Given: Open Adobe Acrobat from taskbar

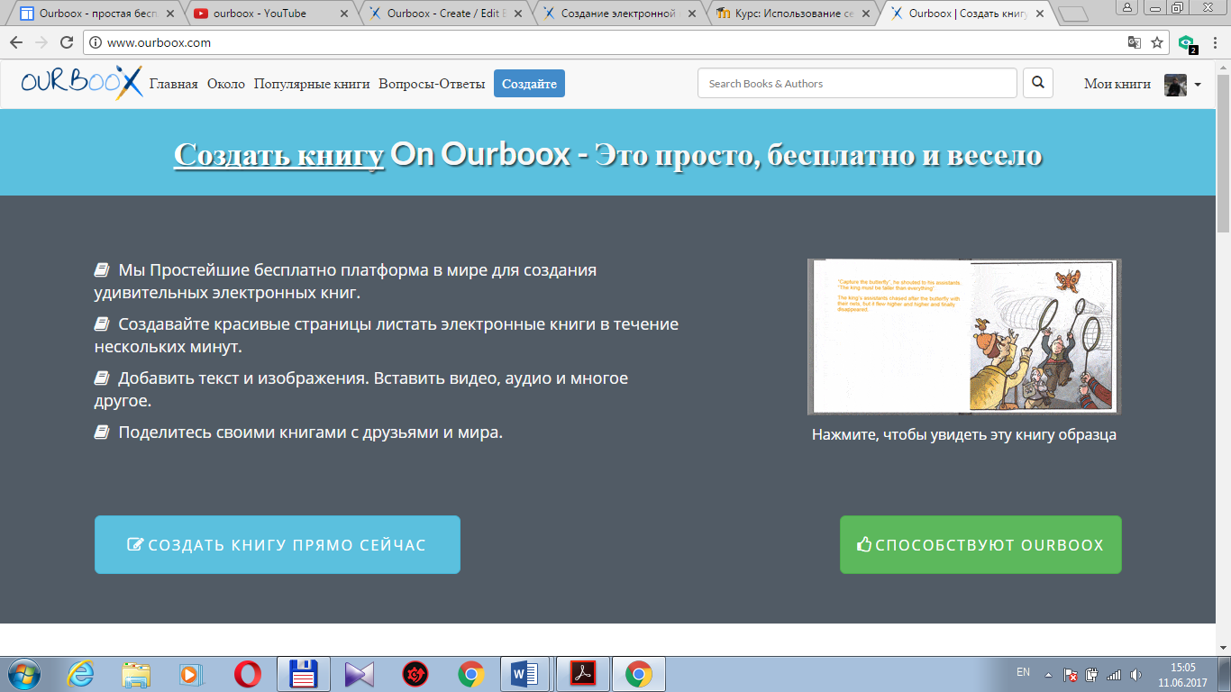Looking at the screenshot, I should 583,674.
